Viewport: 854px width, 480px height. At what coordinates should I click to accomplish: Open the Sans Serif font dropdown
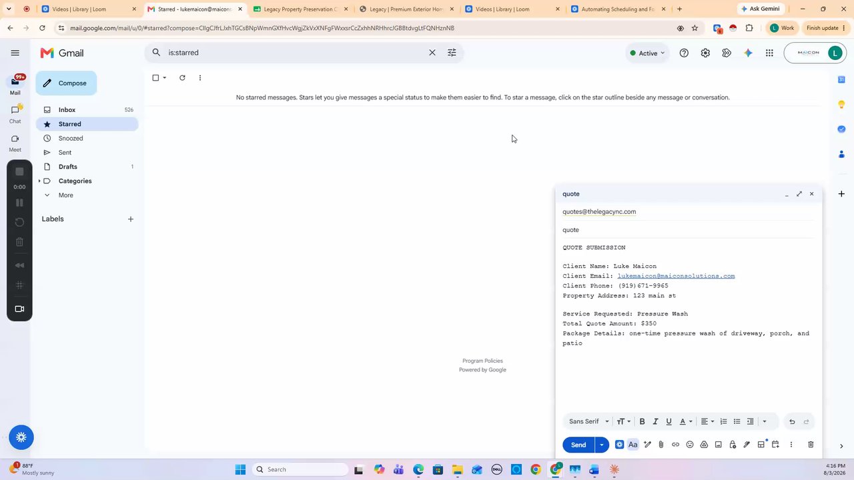[588, 421]
